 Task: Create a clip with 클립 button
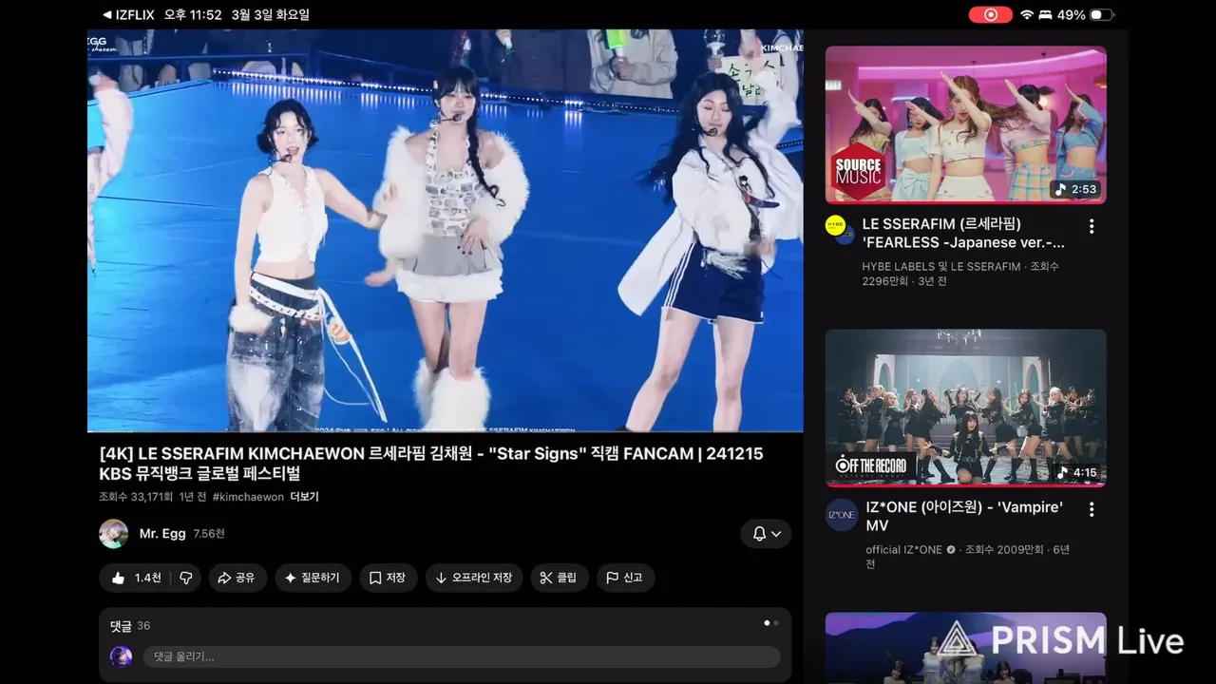point(559,578)
